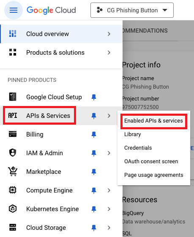Click the Cloud Storage server icon
Screen dimensions: 194x237
point(13,227)
